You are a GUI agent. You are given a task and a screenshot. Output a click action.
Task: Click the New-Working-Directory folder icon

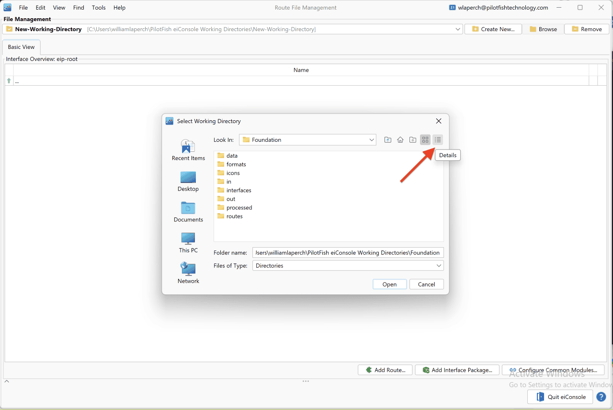pyautogui.click(x=9, y=29)
